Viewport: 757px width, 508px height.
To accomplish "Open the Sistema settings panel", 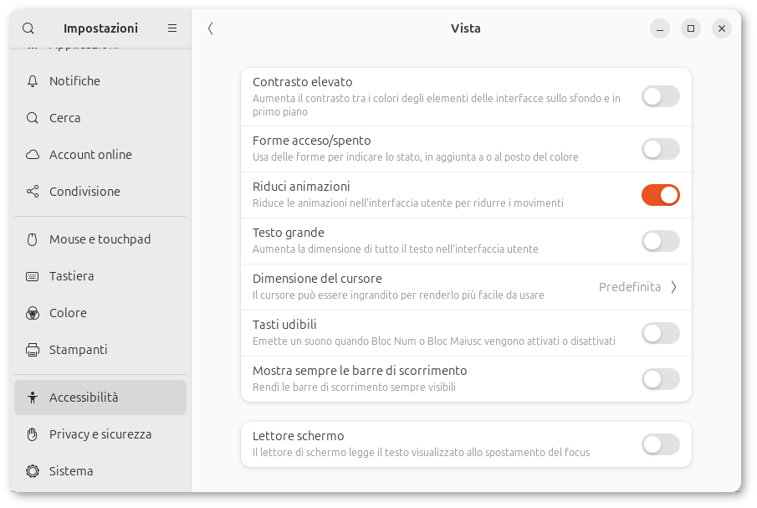I will coord(71,471).
